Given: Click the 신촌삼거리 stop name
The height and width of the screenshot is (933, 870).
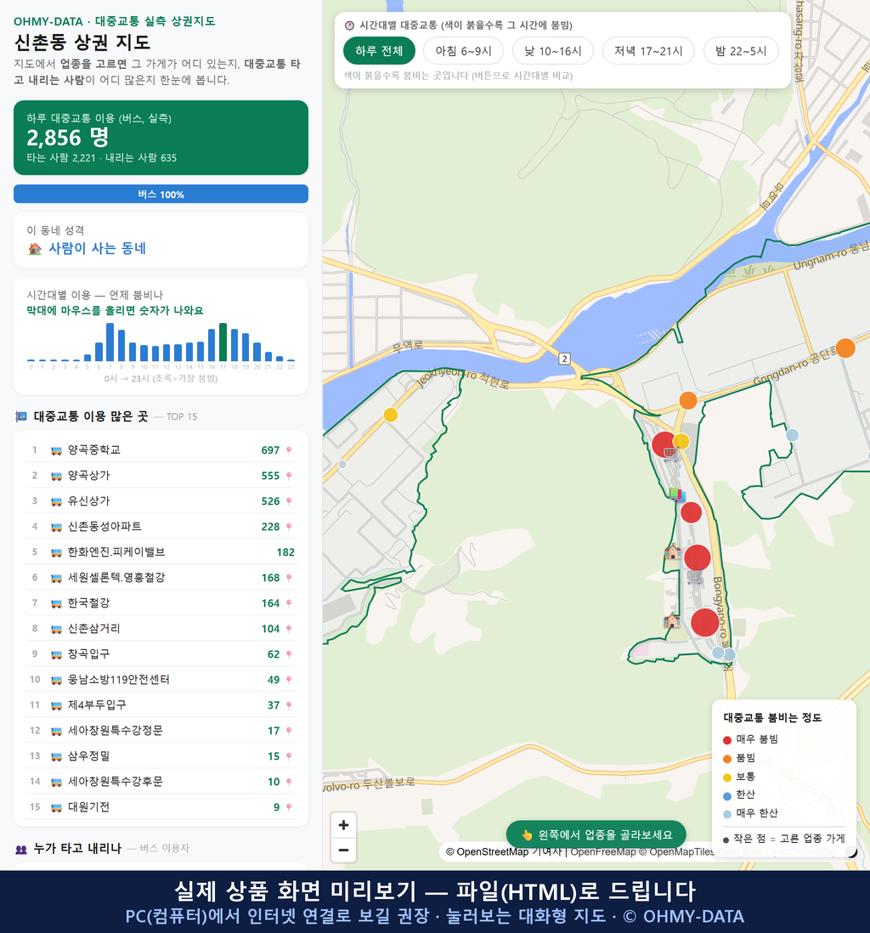Looking at the screenshot, I should [x=94, y=628].
